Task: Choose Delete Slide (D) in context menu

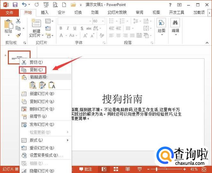Action: [45, 109]
